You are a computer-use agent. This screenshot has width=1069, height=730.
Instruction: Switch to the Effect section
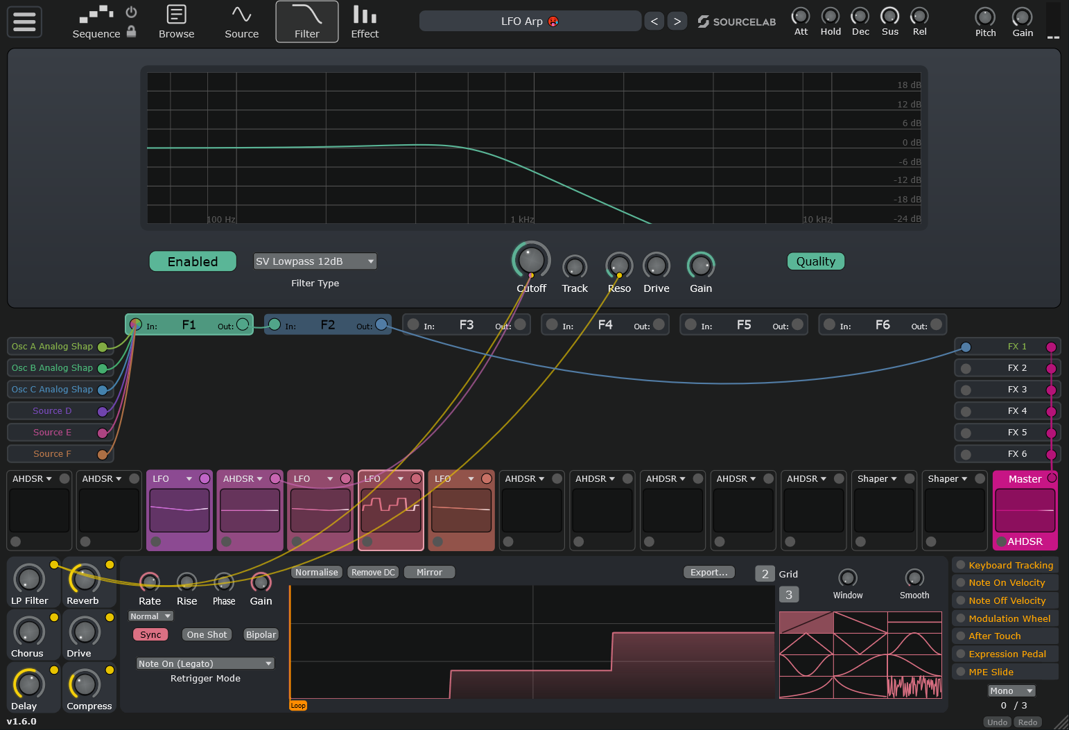coord(364,21)
